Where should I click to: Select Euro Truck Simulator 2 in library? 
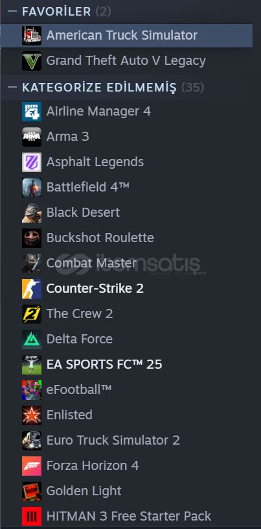[127, 440]
